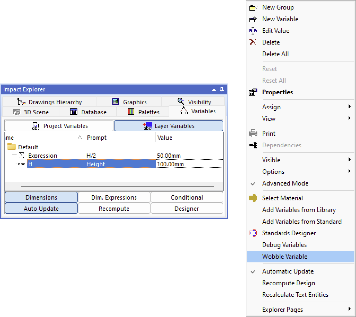Image resolution: width=356 pixels, height=317 pixels.
Task: Choose Add Variables from Standard
Action: (x=301, y=222)
